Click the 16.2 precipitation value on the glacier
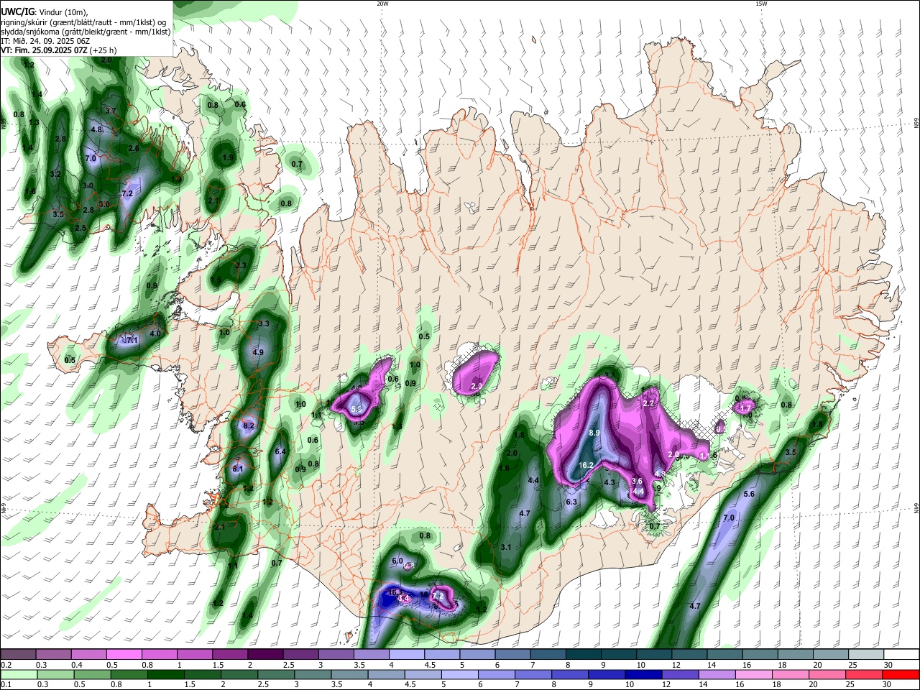The width and height of the screenshot is (920, 690). [x=586, y=466]
